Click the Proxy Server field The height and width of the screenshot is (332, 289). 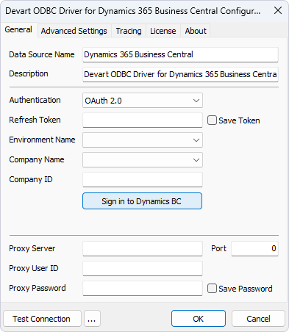tap(143, 248)
